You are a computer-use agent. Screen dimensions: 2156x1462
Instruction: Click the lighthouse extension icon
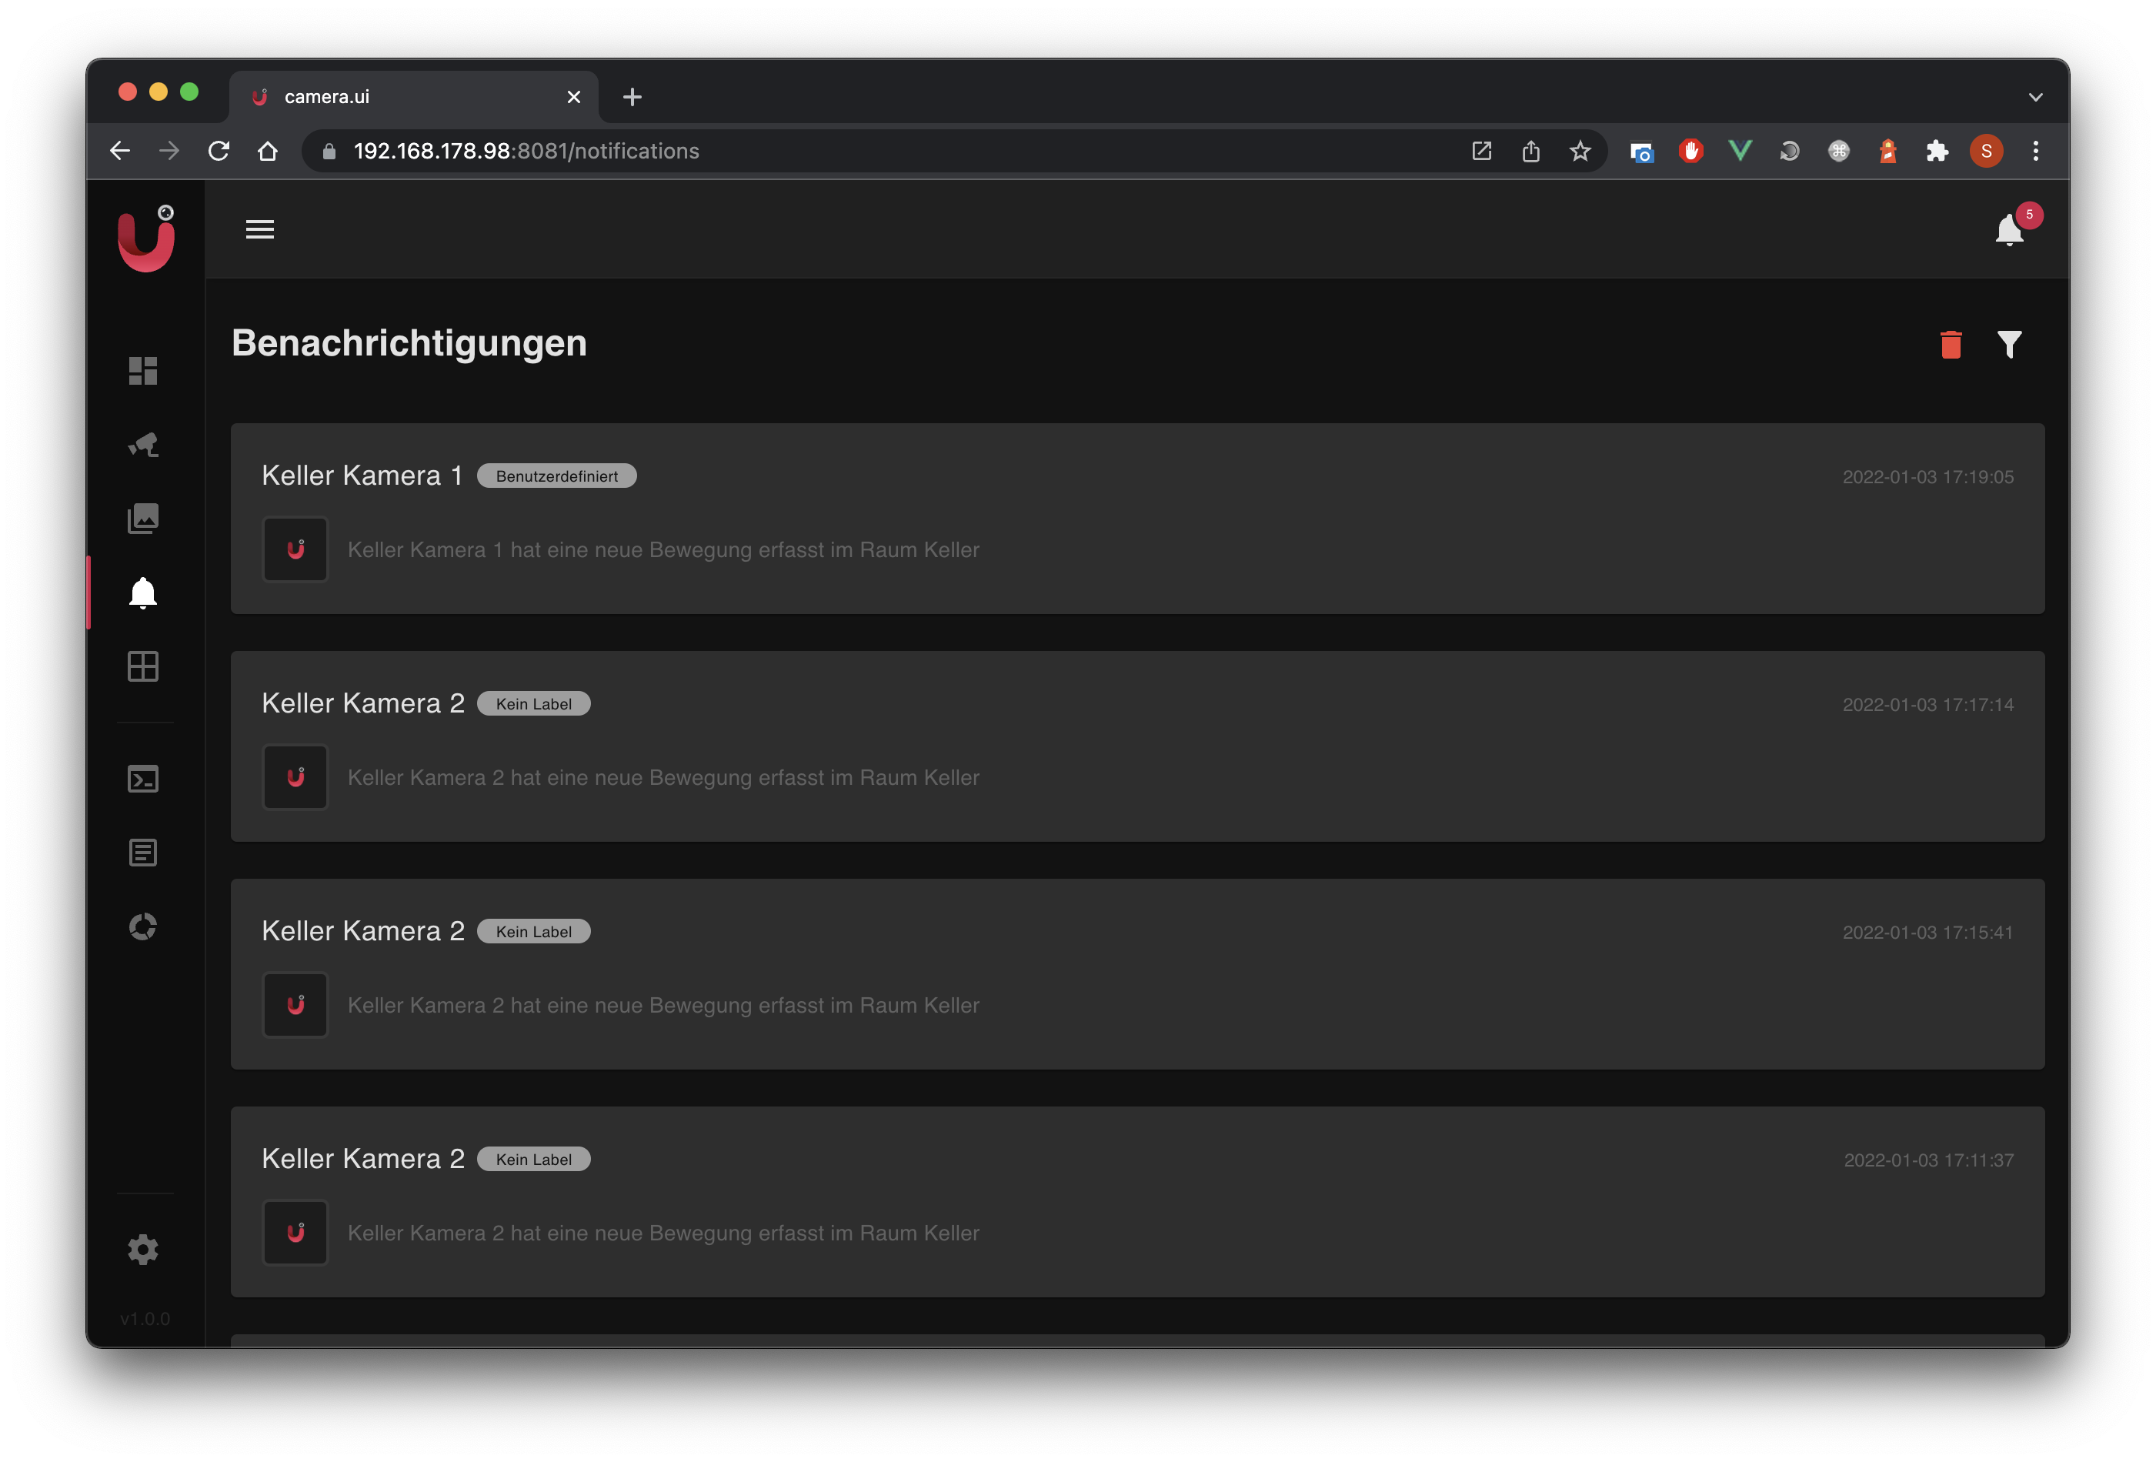point(1888,150)
